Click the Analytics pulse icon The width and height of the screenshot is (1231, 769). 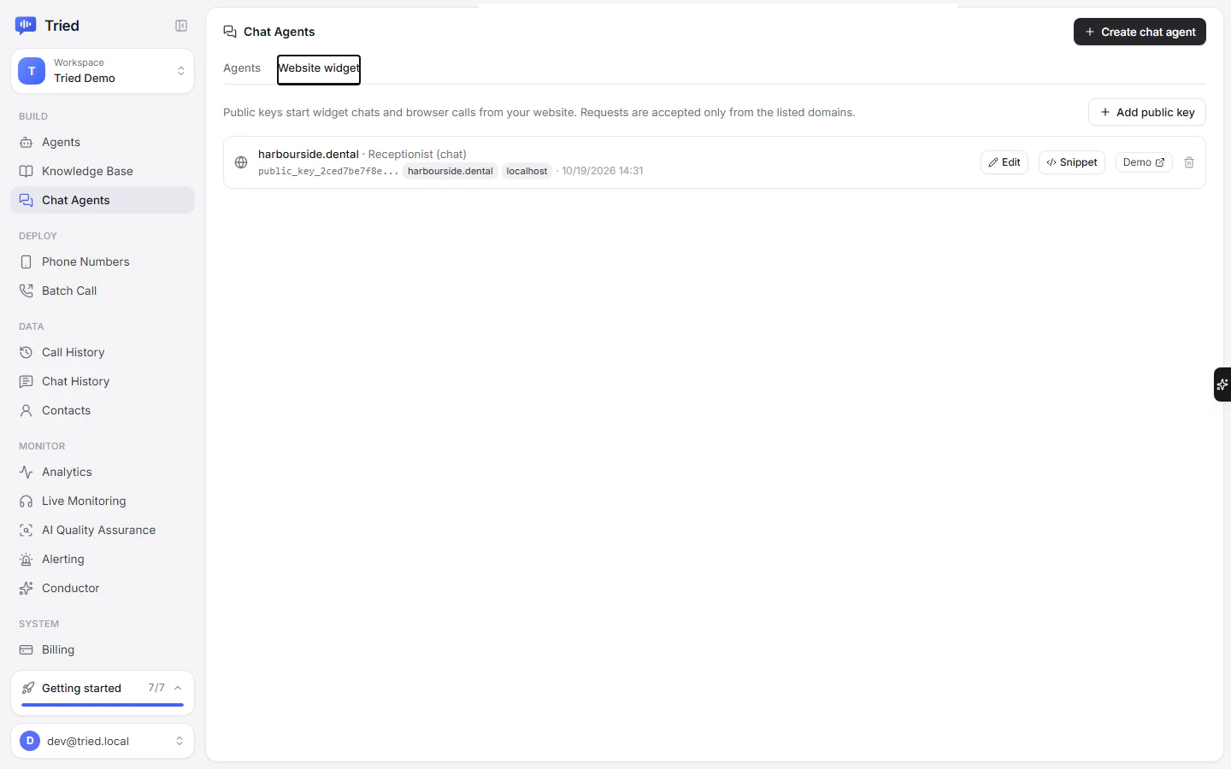pyautogui.click(x=27, y=473)
